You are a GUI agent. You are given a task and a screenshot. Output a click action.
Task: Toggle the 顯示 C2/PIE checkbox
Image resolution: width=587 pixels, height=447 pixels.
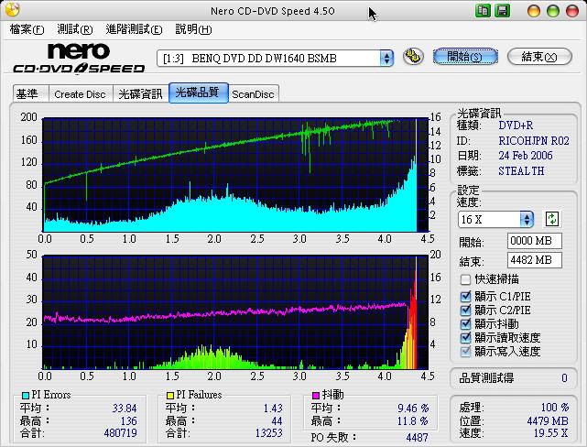[x=465, y=310]
